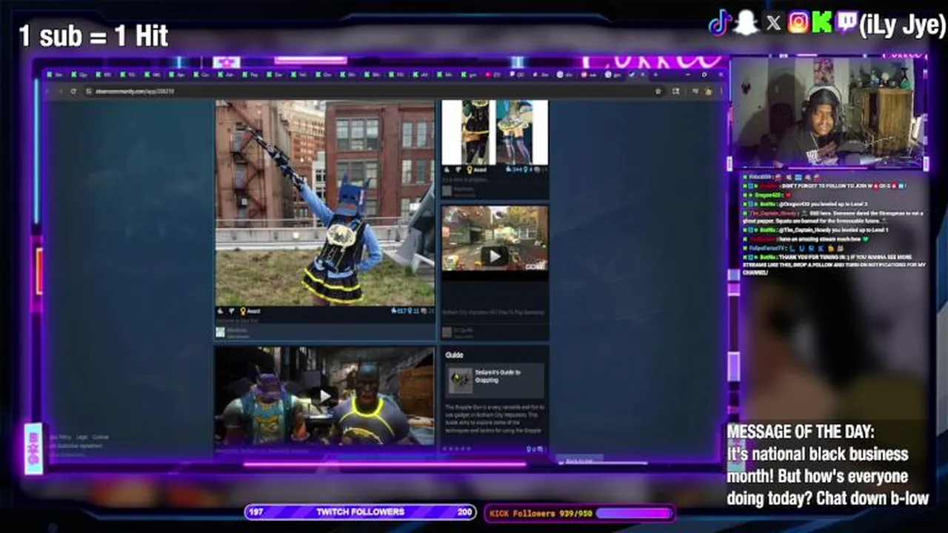
Task: Switch to the first Kick browser tab
Action: tap(56, 75)
